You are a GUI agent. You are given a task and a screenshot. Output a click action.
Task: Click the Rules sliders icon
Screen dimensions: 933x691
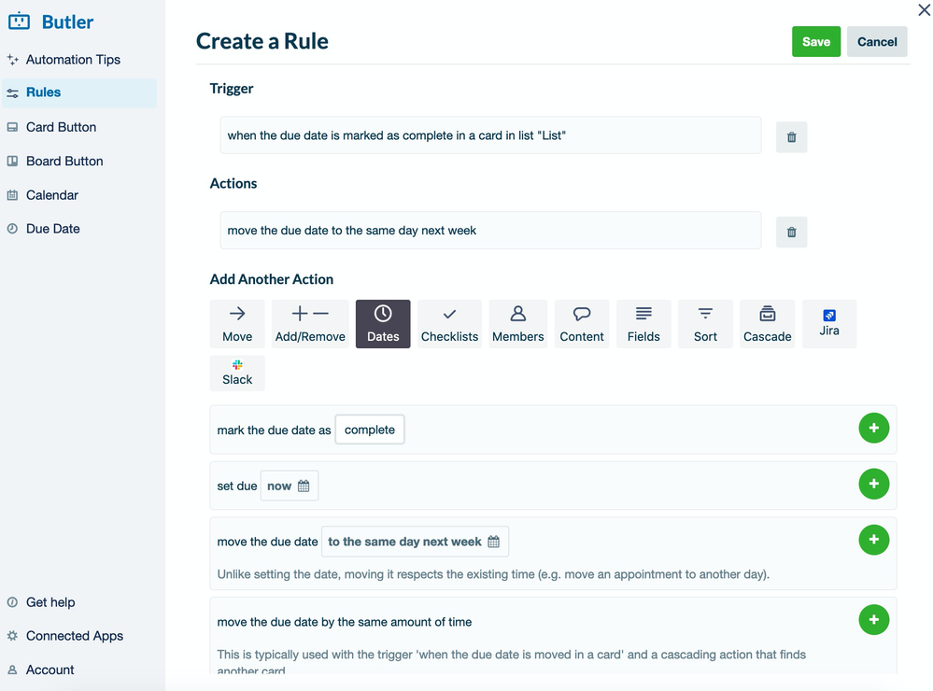[x=12, y=92]
